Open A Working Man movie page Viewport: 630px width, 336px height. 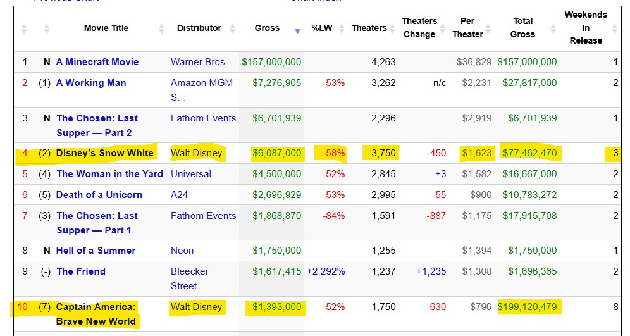click(x=91, y=83)
